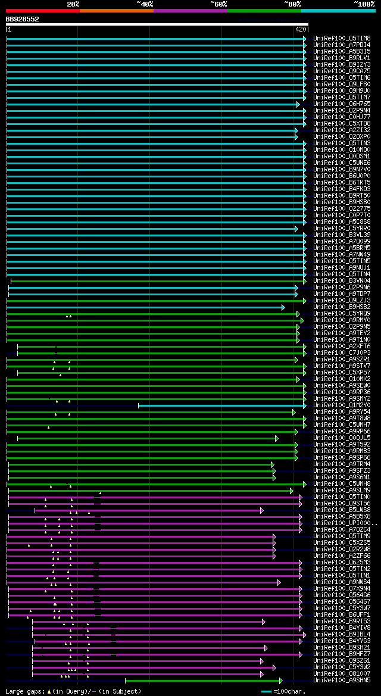
Task: Open the UniRef100_Q9SZG1 hit
Action: coord(342,660)
